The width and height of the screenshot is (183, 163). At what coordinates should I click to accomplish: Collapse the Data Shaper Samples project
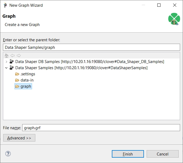6,68
